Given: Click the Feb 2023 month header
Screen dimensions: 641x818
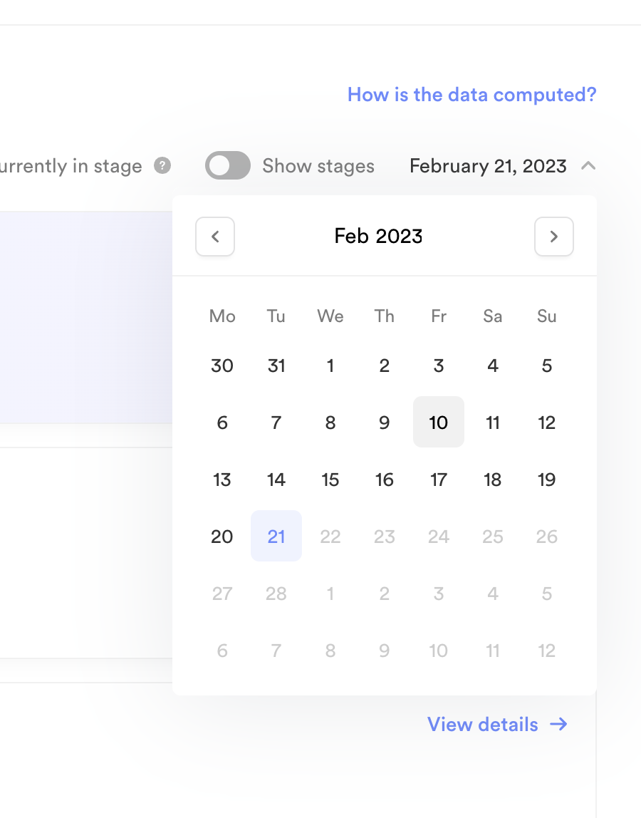Looking at the screenshot, I should [x=378, y=237].
